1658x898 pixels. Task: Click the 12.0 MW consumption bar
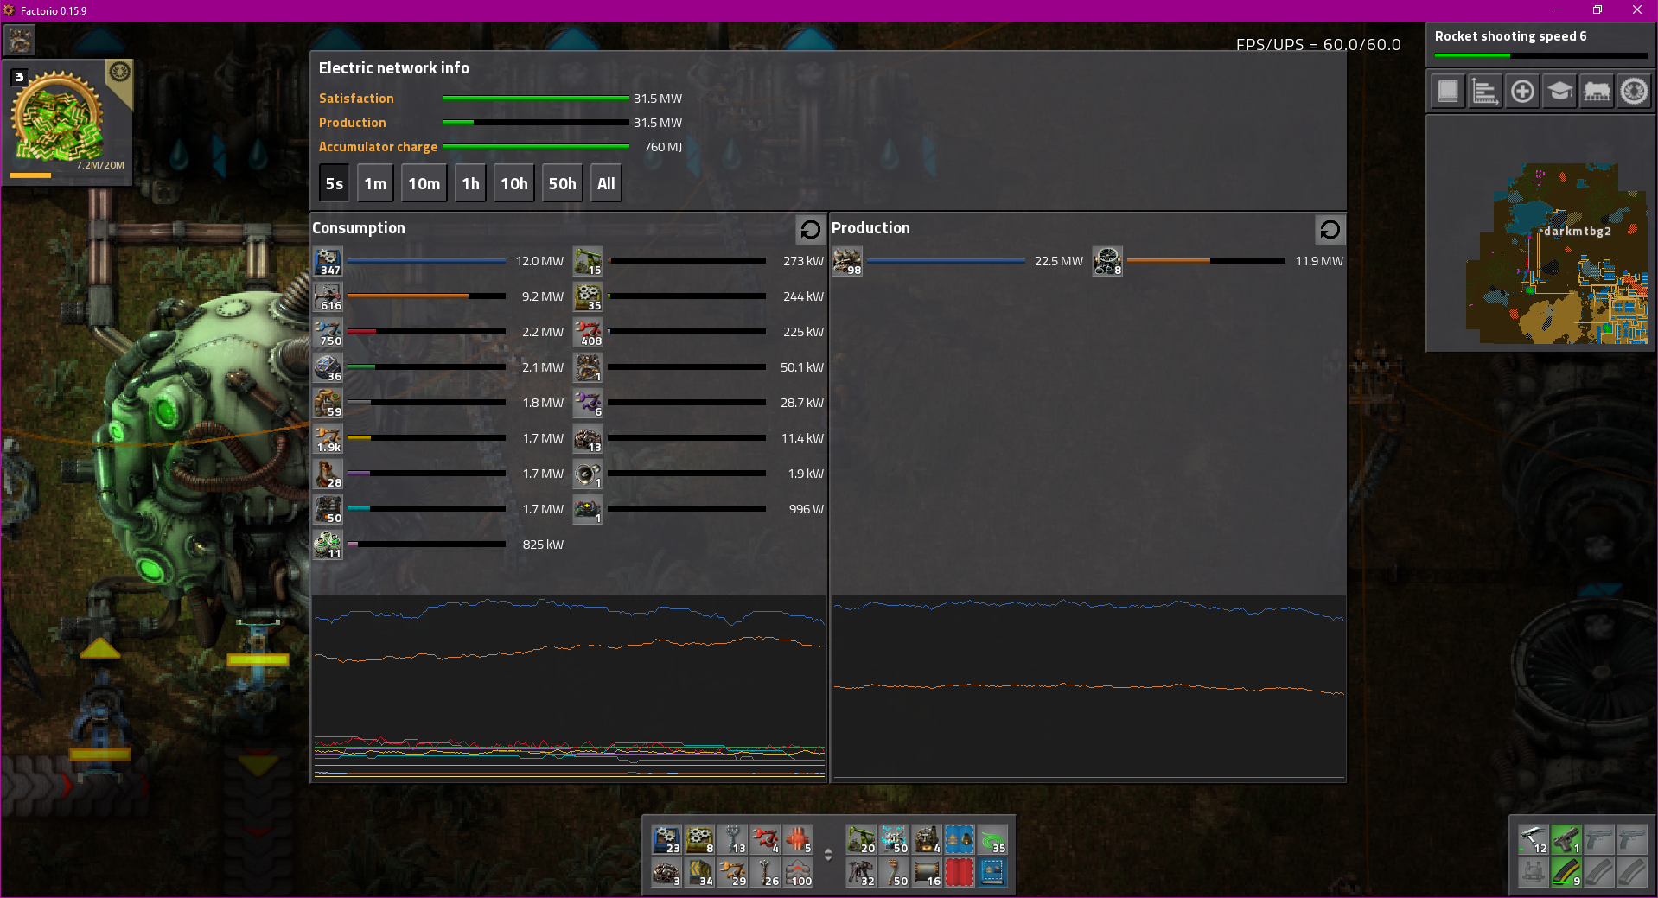click(426, 261)
